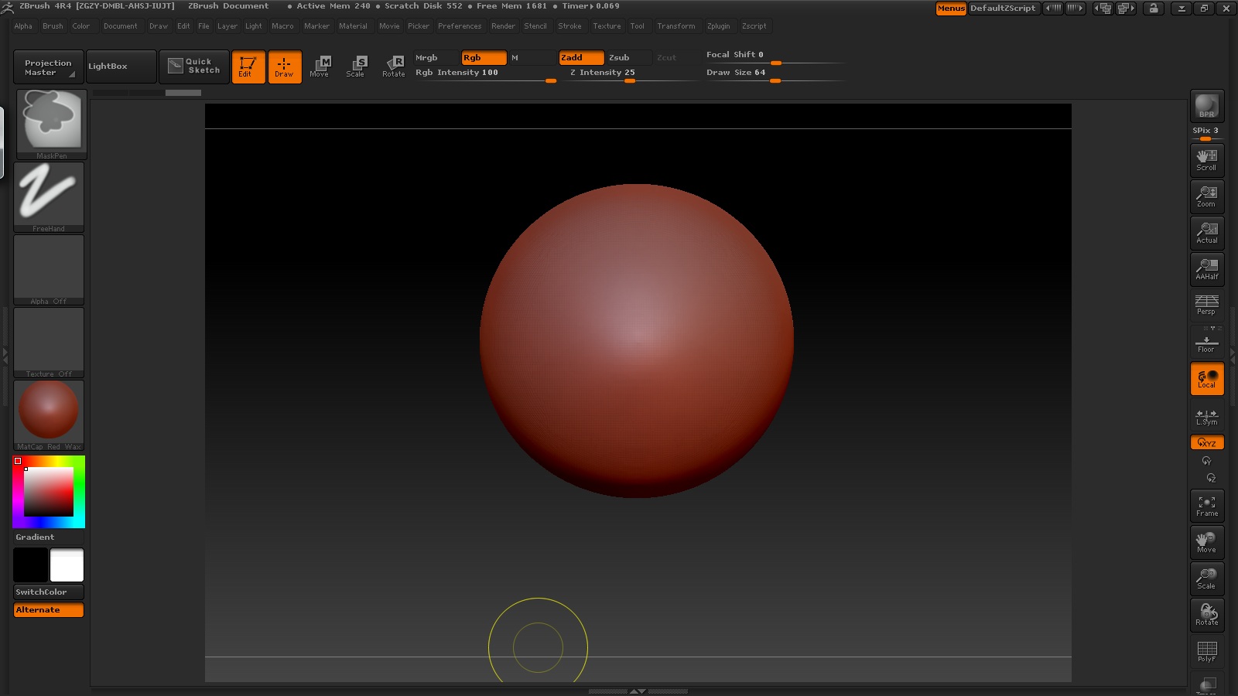
Task: Toggle the Alternate button
Action: 49,610
